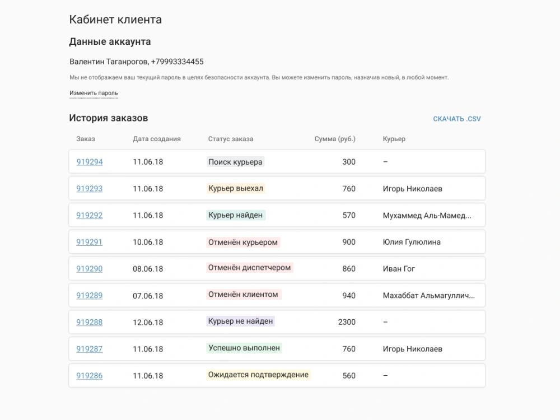This screenshot has width=560, height=420.
Task: Click the amount 570 in order 919292 row
Action: tap(348, 216)
